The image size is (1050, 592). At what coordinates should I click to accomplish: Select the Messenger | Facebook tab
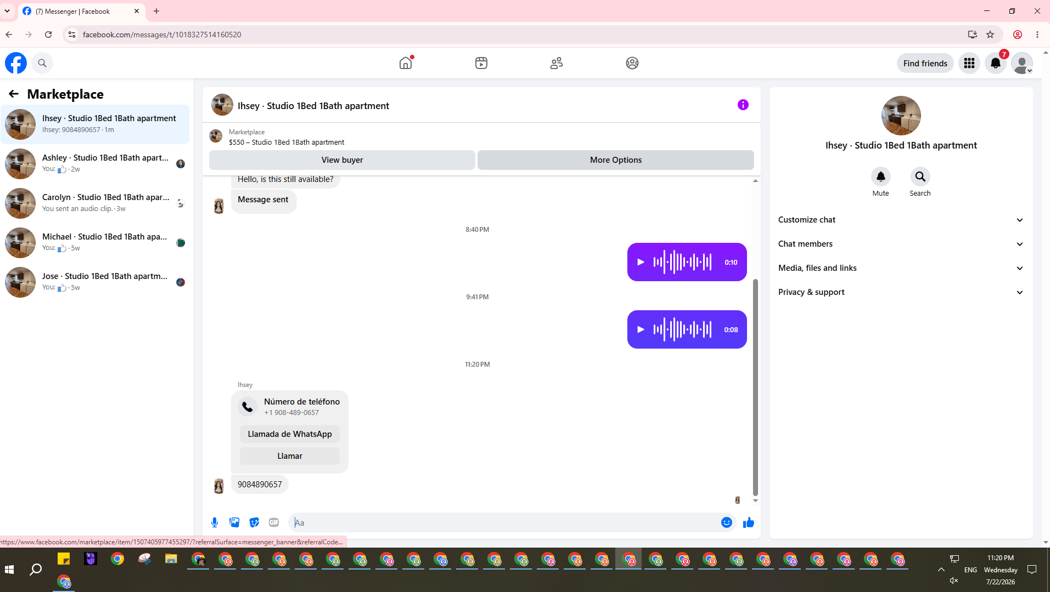pos(81,11)
